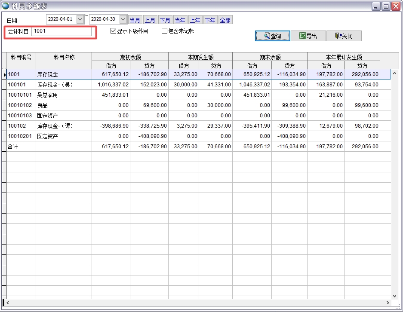Screen dimensions: 403x312
Task: Open the end date 2020-04-30 dropdown
Action: click(x=123, y=19)
